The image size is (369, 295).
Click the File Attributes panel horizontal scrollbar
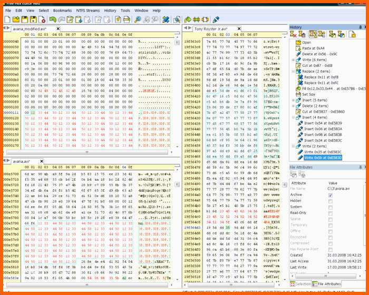pyautogui.click(x=326, y=276)
